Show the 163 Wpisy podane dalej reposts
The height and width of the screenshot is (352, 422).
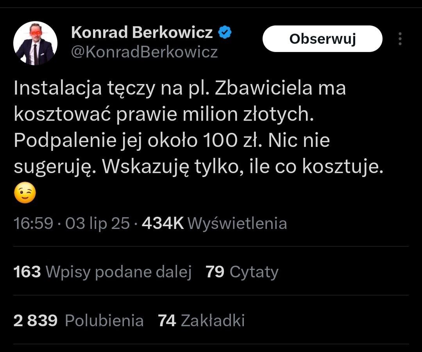[102, 272]
